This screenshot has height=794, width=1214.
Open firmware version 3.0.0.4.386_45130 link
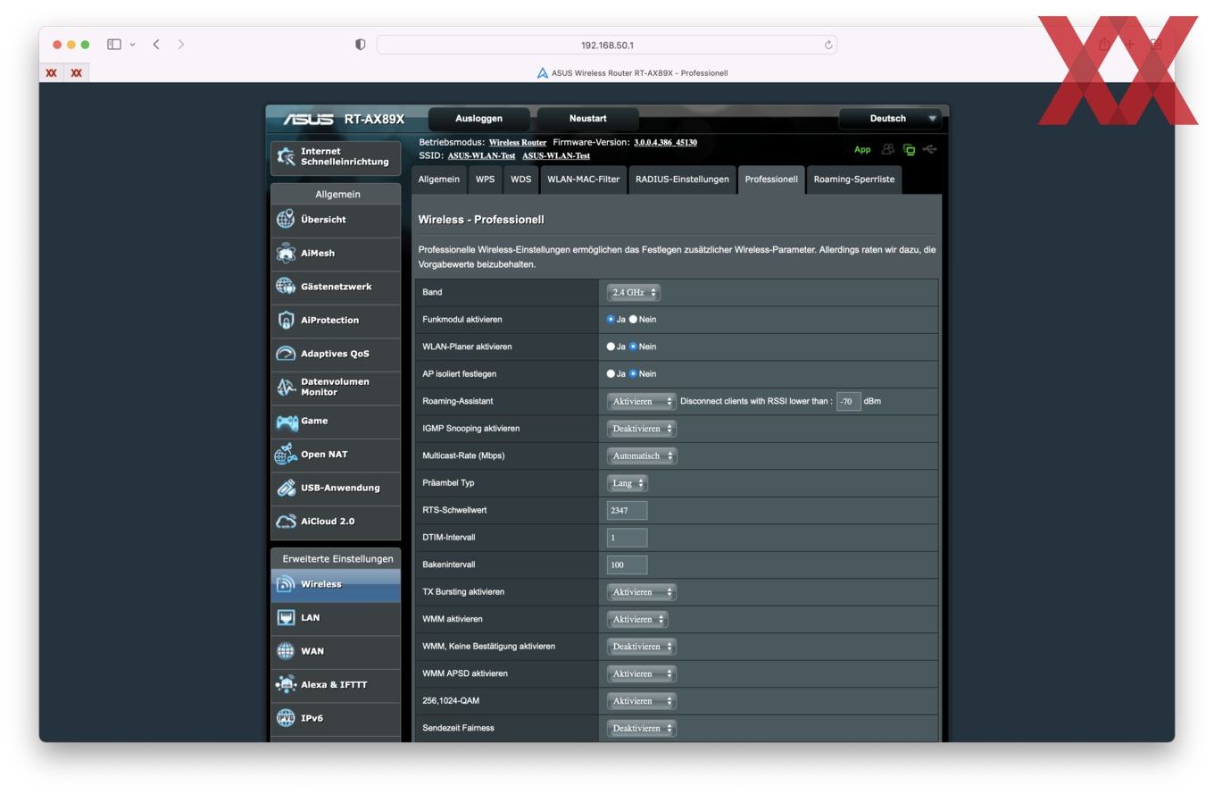pos(665,143)
